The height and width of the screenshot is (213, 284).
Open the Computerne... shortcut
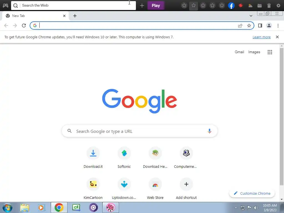[x=186, y=157]
